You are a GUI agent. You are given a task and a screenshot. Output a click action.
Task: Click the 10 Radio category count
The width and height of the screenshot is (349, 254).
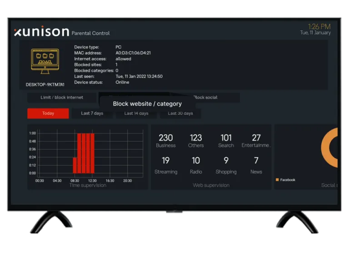(196, 165)
